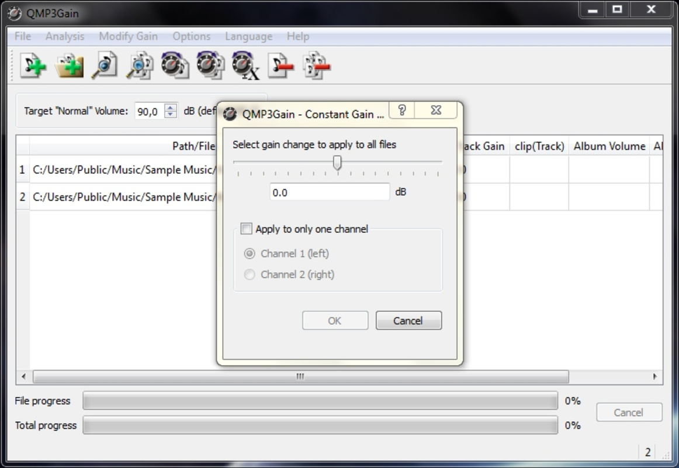
Task: Click OK in Constant Gain dialog
Action: click(x=335, y=321)
